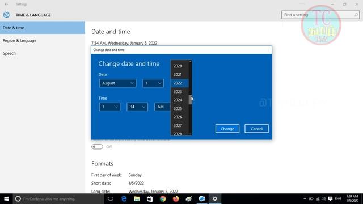Open the minute dropdown showing 34
This screenshot has width=363, height=204.
(x=137, y=107)
